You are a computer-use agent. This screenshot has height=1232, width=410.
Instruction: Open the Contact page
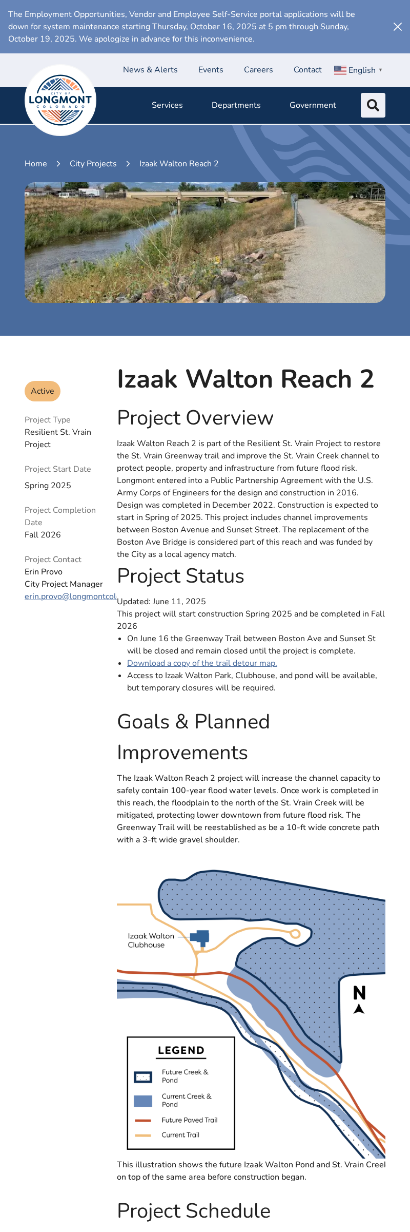pyautogui.click(x=307, y=70)
